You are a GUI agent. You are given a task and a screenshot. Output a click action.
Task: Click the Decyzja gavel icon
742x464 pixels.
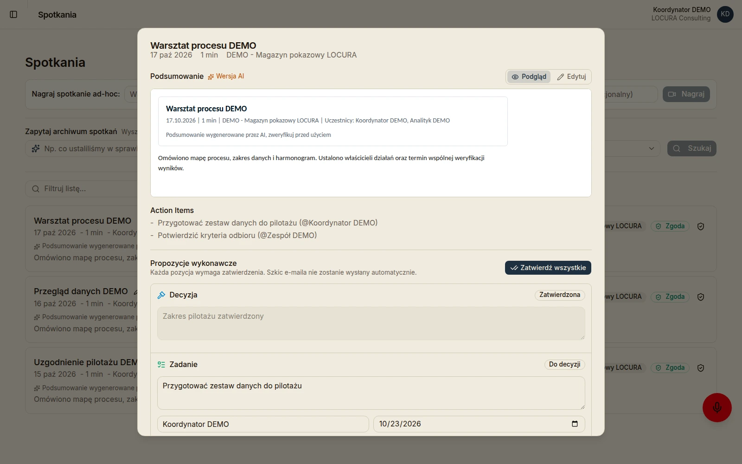click(161, 295)
